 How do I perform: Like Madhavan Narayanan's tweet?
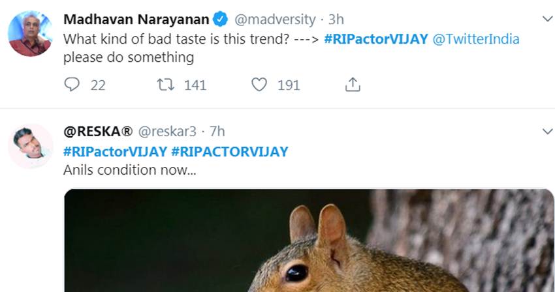(259, 85)
